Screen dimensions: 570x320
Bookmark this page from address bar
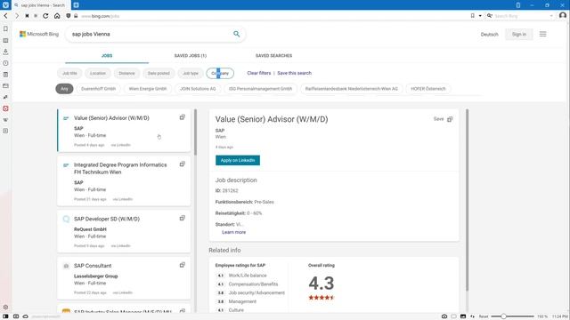473,16
